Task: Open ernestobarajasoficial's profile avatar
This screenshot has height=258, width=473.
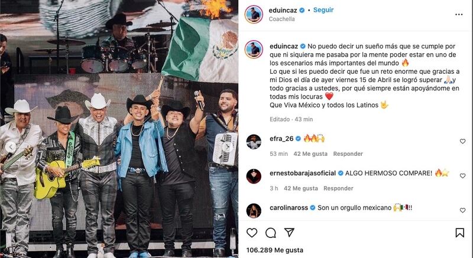Action: tap(254, 176)
